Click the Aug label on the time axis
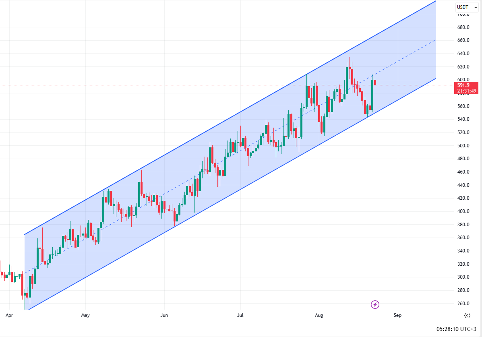482x337 pixels. (x=319, y=315)
